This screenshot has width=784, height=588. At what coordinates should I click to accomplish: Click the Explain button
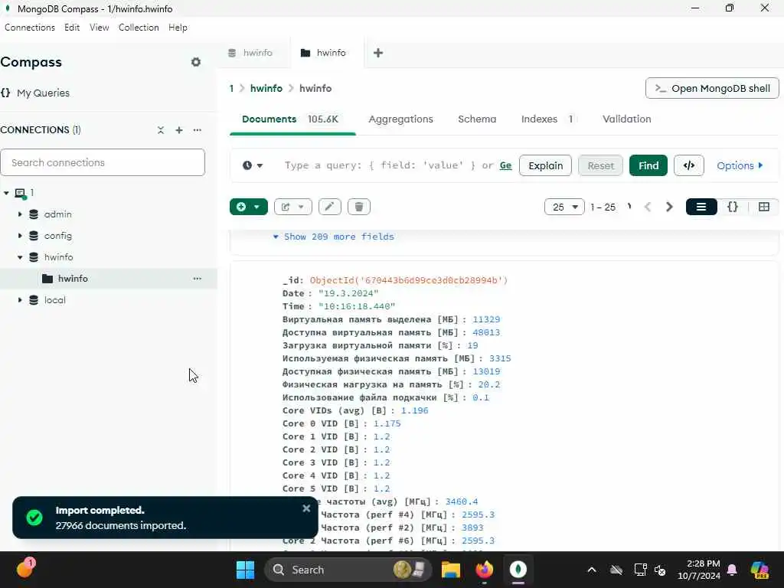pos(545,165)
